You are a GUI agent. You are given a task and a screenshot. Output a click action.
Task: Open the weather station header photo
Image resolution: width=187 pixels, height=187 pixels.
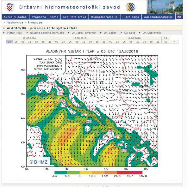click(x=165, y=7)
